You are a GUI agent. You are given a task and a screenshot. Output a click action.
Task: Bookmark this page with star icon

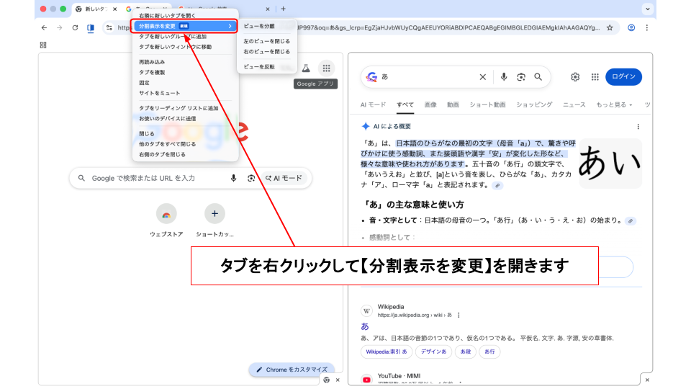tap(610, 27)
